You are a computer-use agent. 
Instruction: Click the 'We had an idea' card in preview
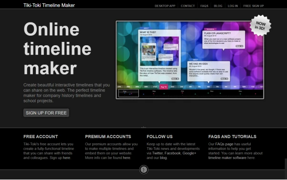[209, 71]
